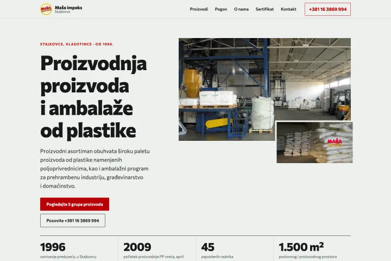Click 'poslovnog i proizvodnog prostora' caption
The height and width of the screenshot is (261, 391).
click(308, 257)
